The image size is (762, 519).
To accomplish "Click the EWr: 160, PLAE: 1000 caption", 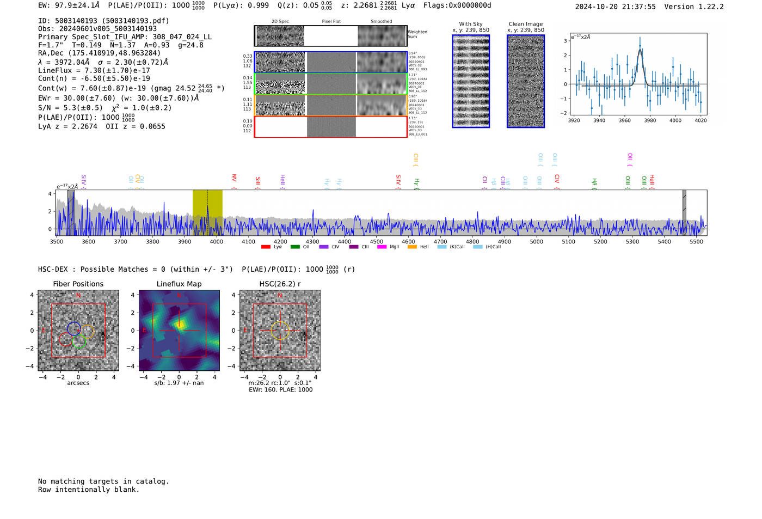I will coord(281,390).
